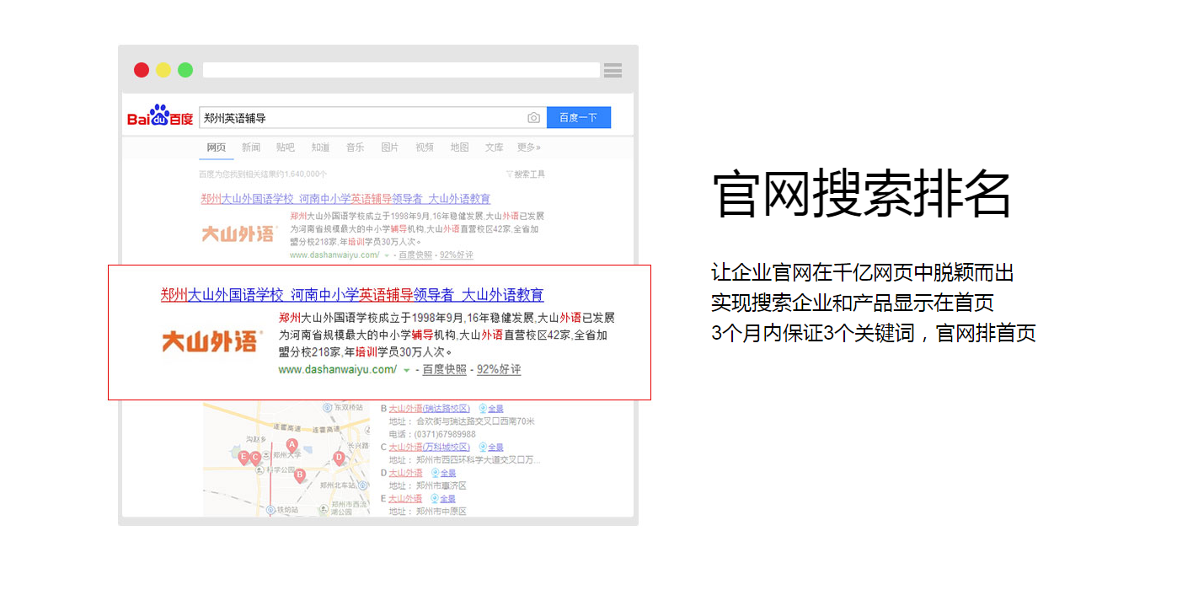The image size is (1177, 590).
Task: Switch to the 新闻 tab
Action: click(251, 147)
